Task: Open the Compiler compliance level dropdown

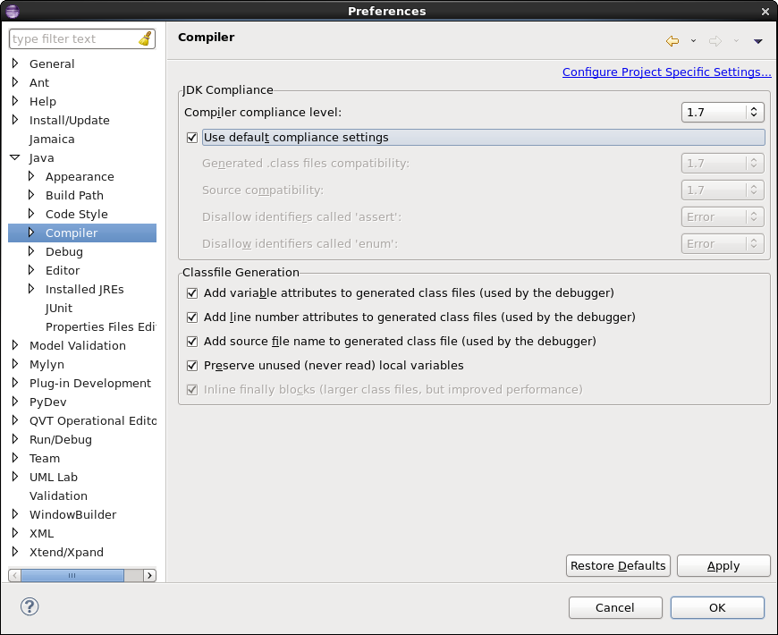Action: [x=723, y=112]
